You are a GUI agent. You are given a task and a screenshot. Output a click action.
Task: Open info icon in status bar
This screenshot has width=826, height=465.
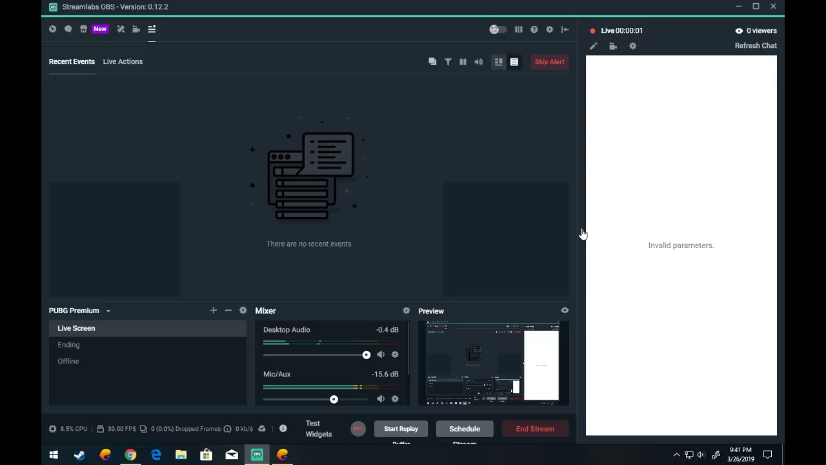coord(283,429)
